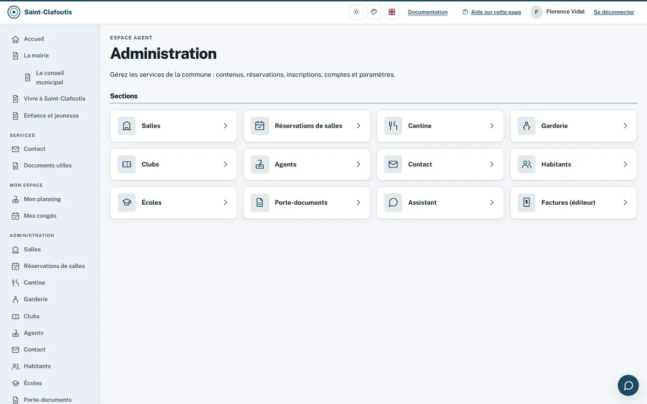
Task: Click the 'Réservations de salles' card calendar icon
Action: pos(260,126)
